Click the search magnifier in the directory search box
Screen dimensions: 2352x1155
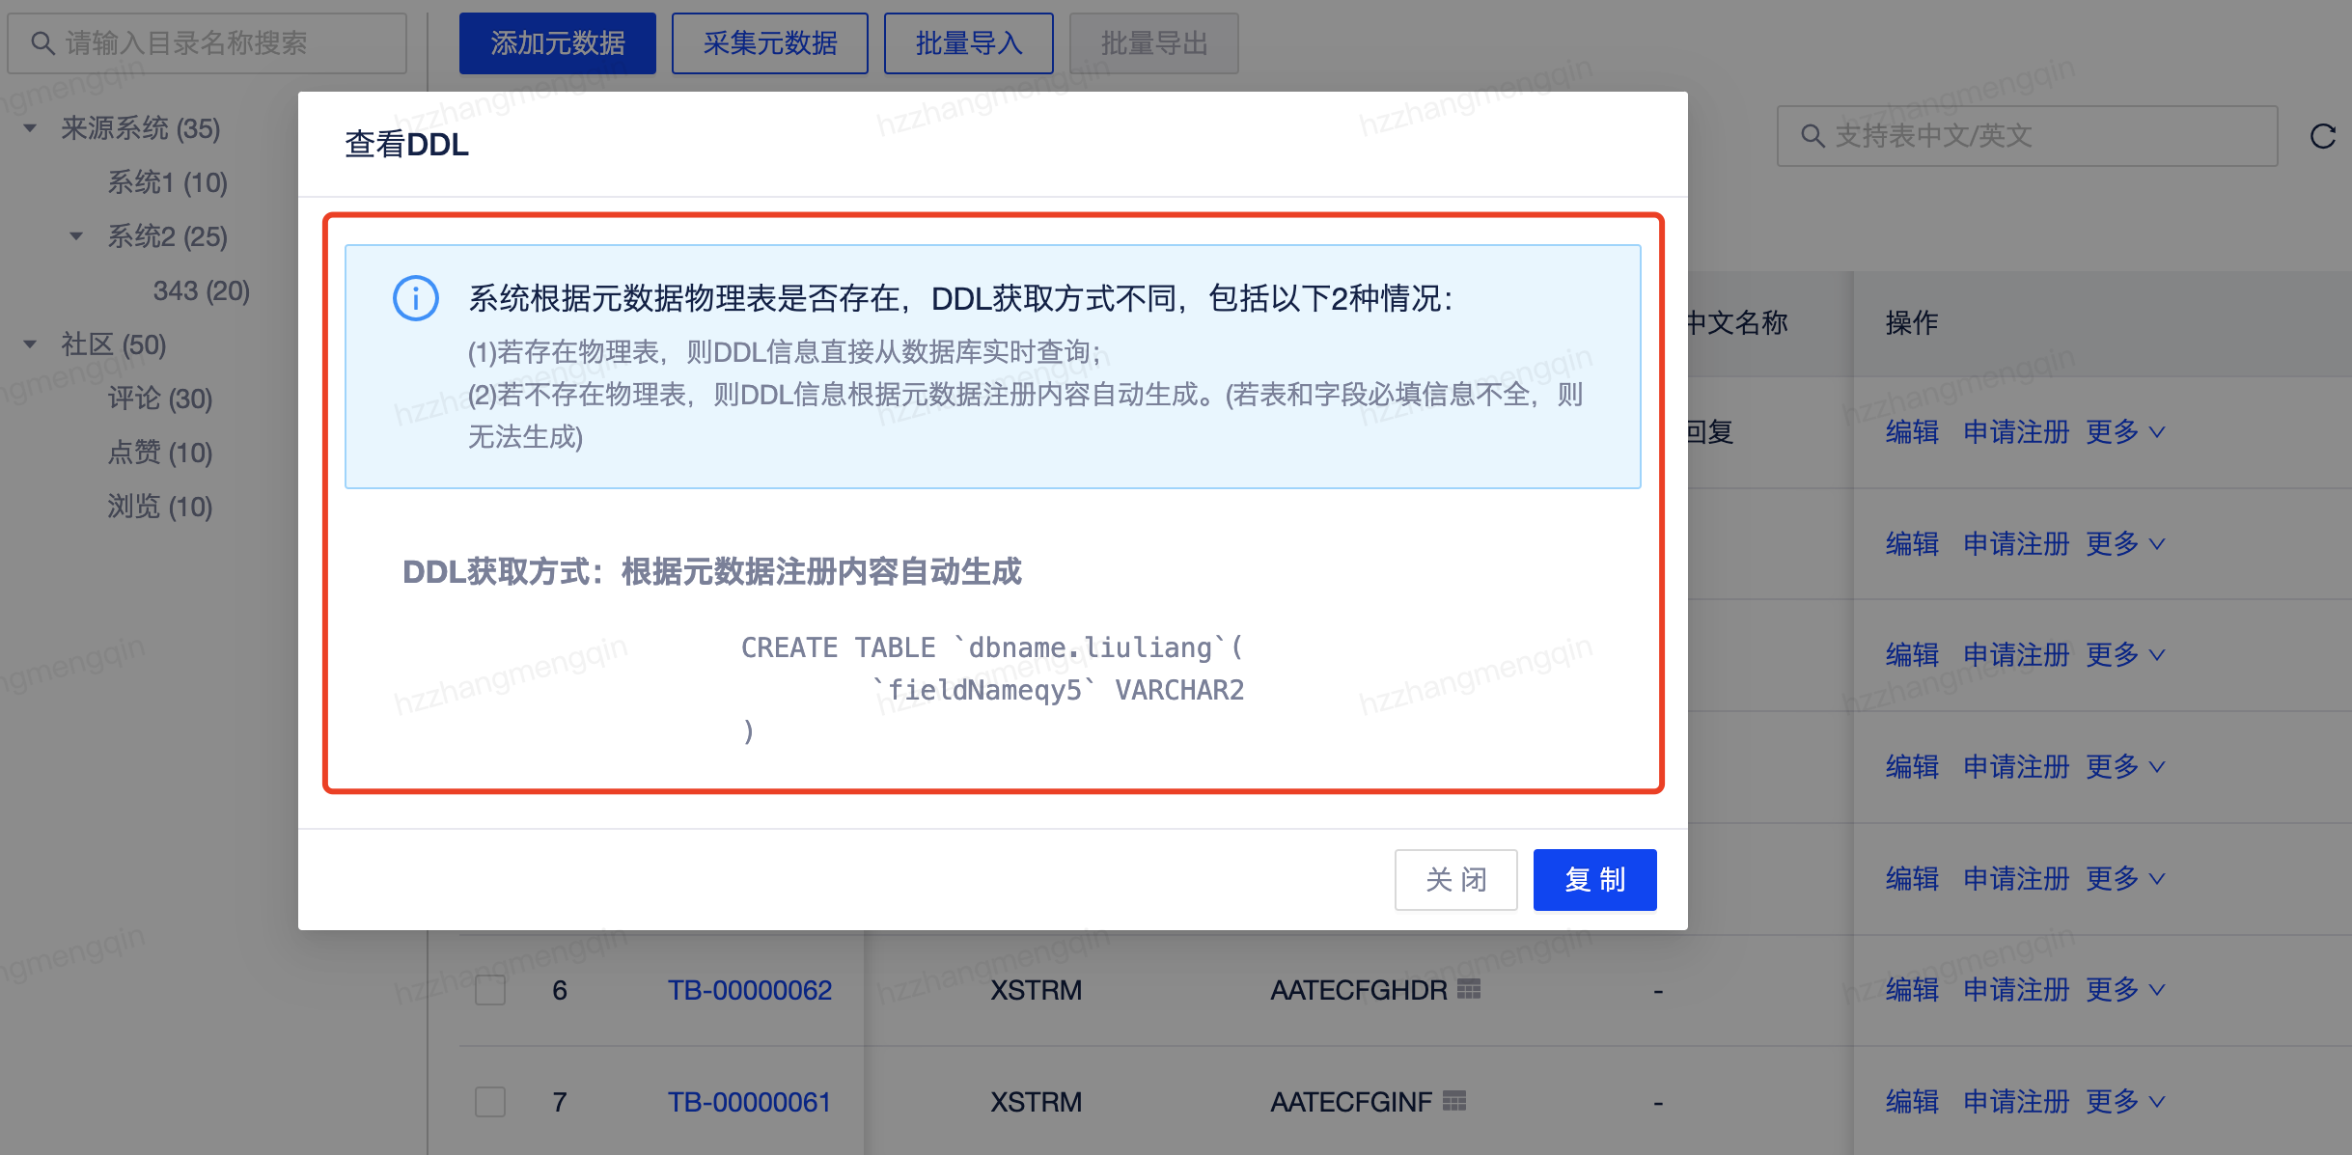pos(41,42)
